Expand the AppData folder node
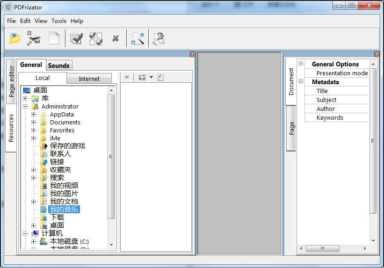This screenshot has height=268, width=384. (x=33, y=114)
